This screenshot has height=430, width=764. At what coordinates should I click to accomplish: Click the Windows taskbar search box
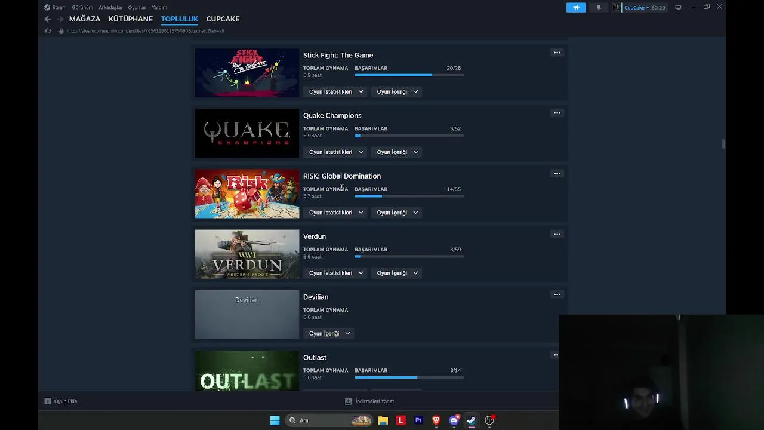pos(328,420)
